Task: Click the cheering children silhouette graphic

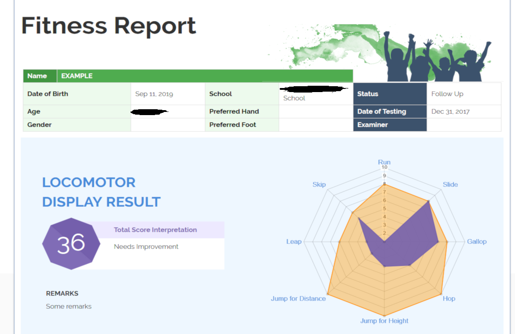Action: point(436,56)
